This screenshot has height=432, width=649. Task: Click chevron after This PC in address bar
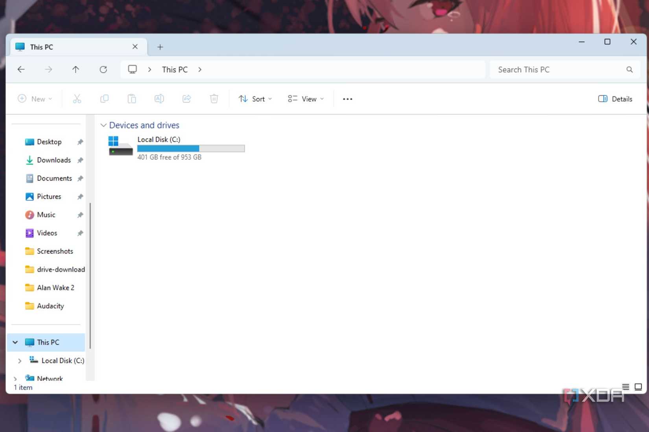tap(200, 70)
